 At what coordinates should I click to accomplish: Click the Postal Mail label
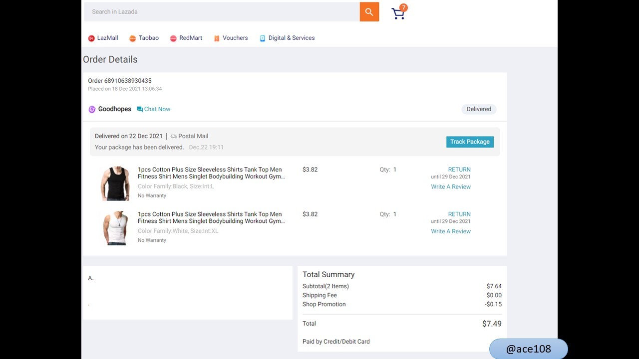click(193, 136)
